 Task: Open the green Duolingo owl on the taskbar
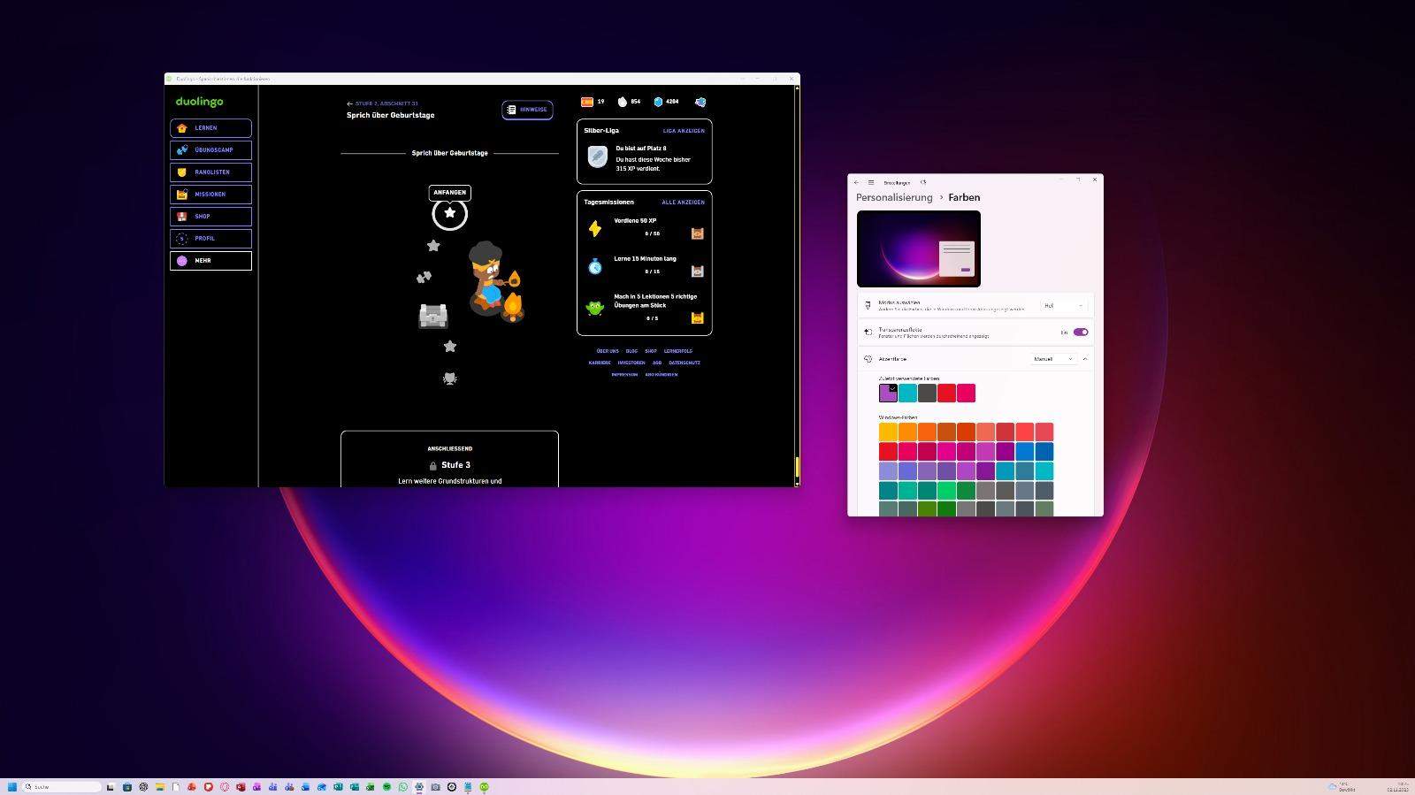pyautogui.click(x=484, y=786)
